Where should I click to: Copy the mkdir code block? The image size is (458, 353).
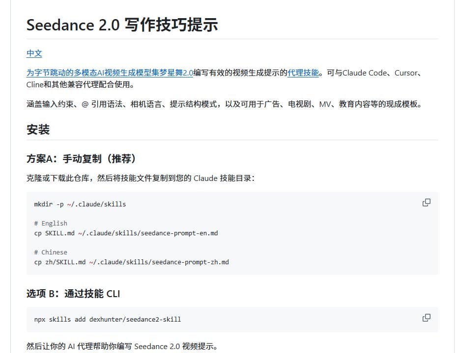click(426, 202)
